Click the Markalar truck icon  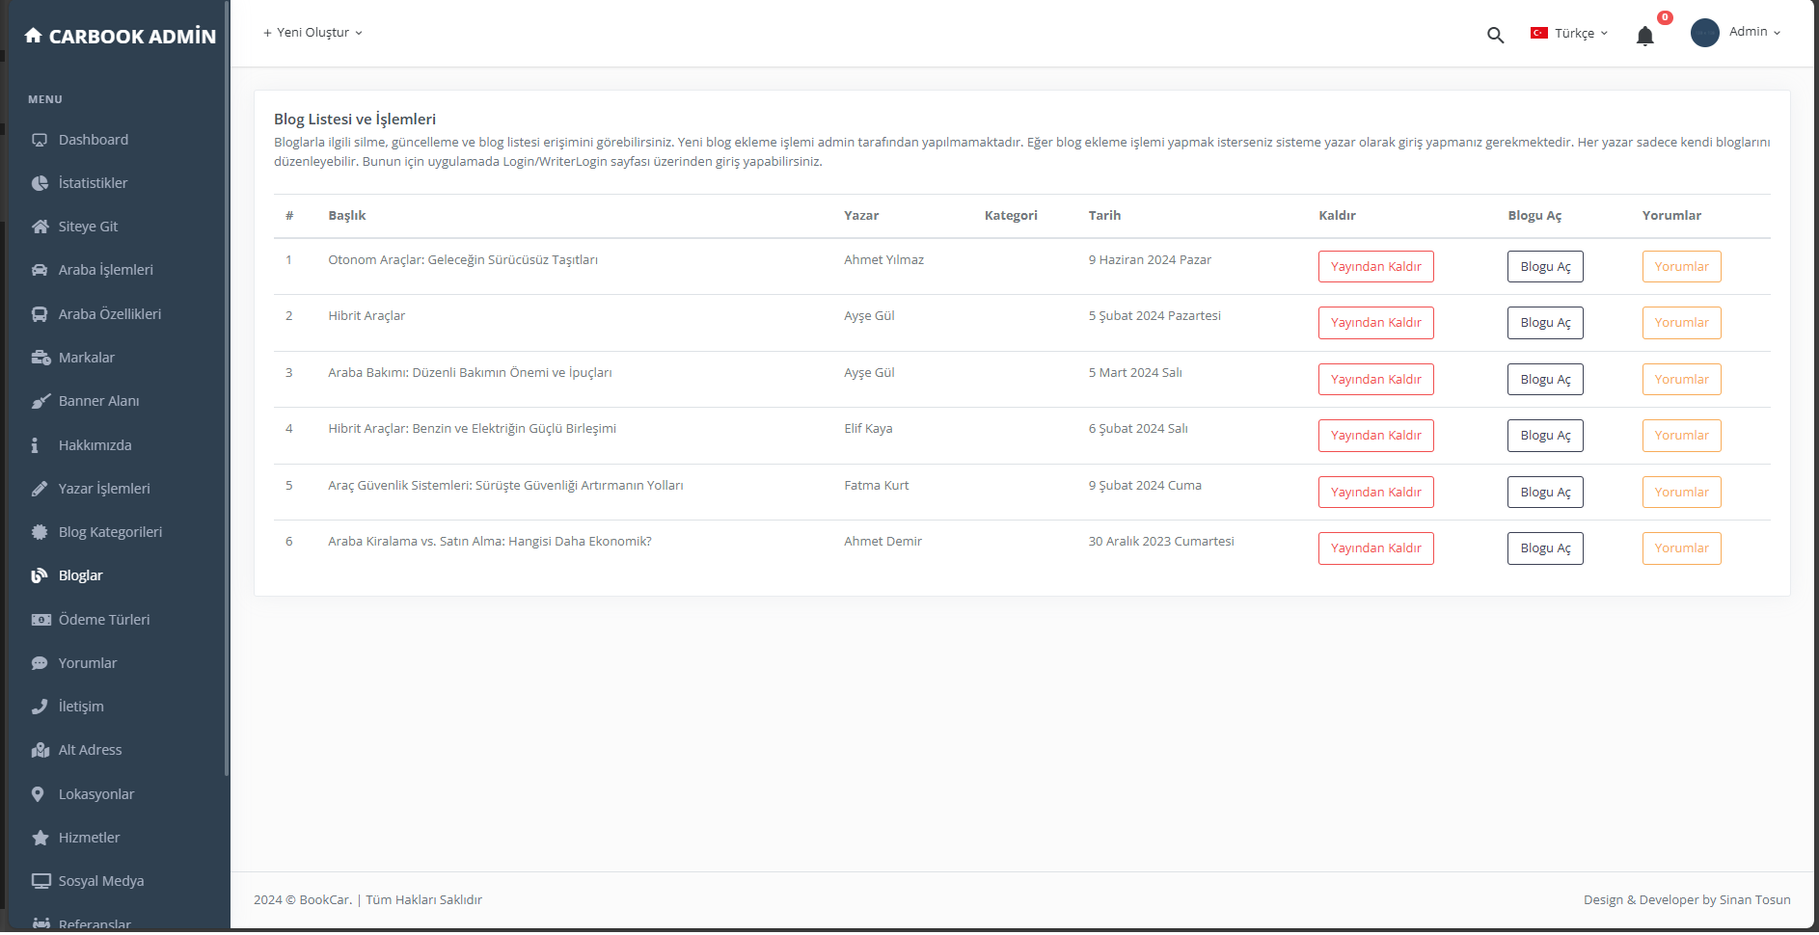pos(40,358)
